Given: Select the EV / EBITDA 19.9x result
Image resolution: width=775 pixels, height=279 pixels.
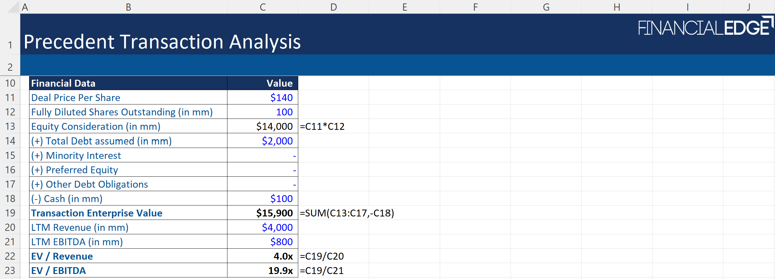Looking at the screenshot, I should 280,271.
